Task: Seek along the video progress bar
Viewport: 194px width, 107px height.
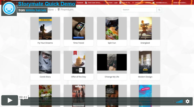Action: 98,101
